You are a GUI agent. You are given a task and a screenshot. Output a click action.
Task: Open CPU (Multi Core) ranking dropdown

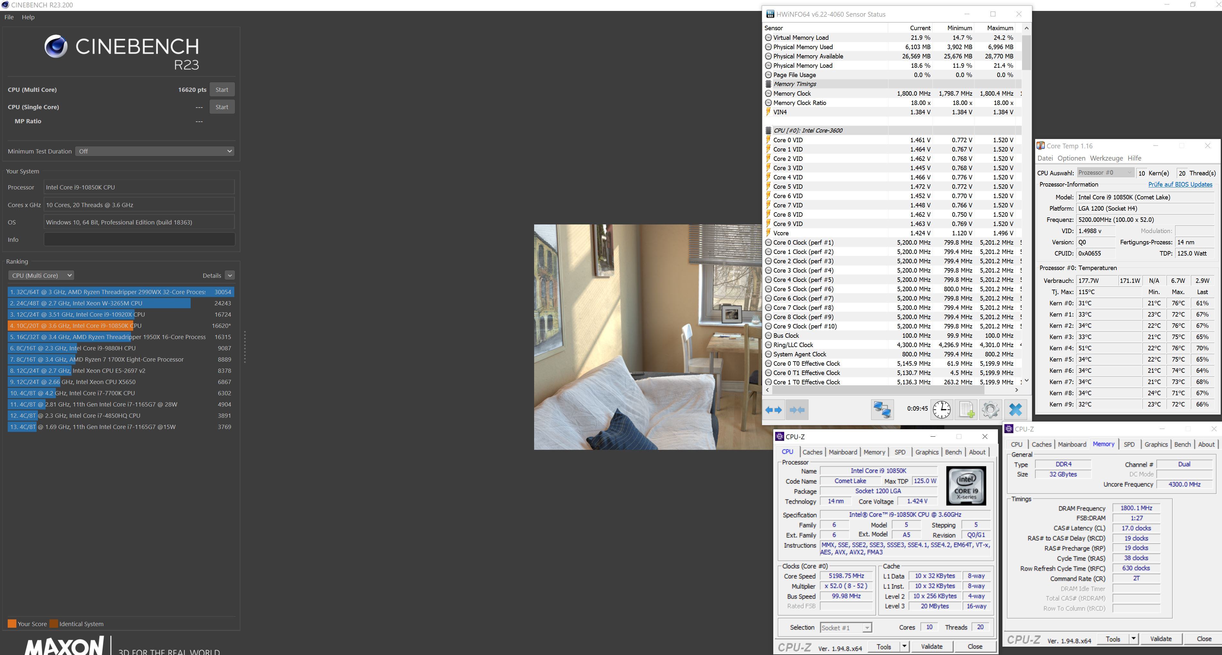(x=41, y=275)
